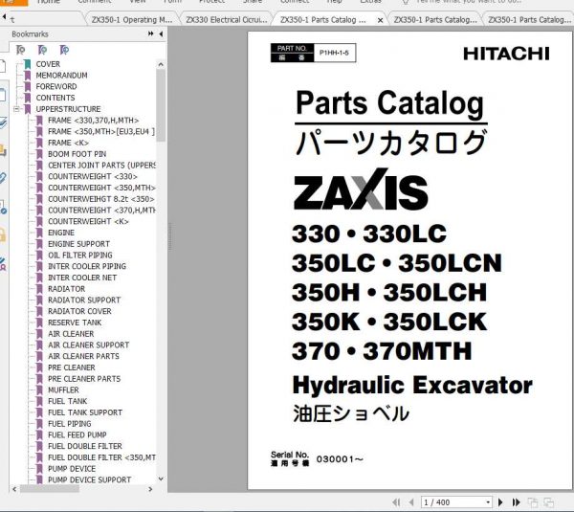The height and width of the screenshot is (512, 574).
Task: Expand the Bookmarks panel with double-arrow icon
Action: click(x=150, y=33)
